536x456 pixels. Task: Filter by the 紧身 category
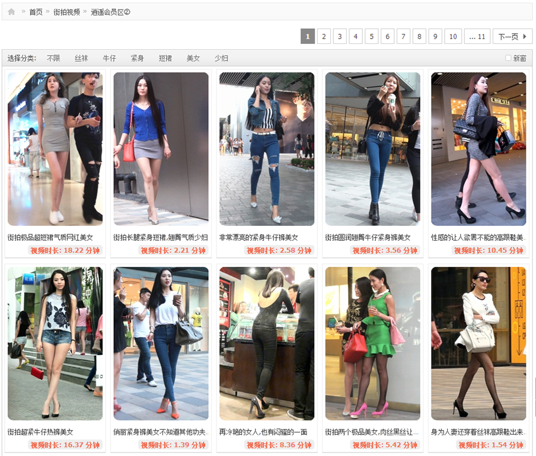(138, 58)
